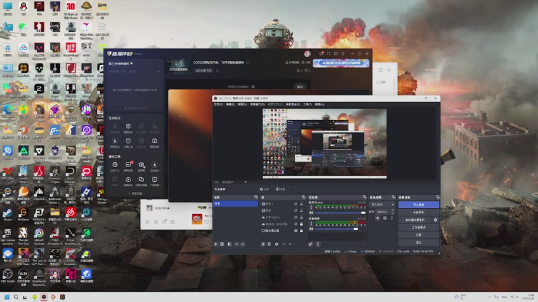Toggle lock on 图像 2 source
Image resolution: width=538 pixels, height=302 pixels.
(301, 204)
